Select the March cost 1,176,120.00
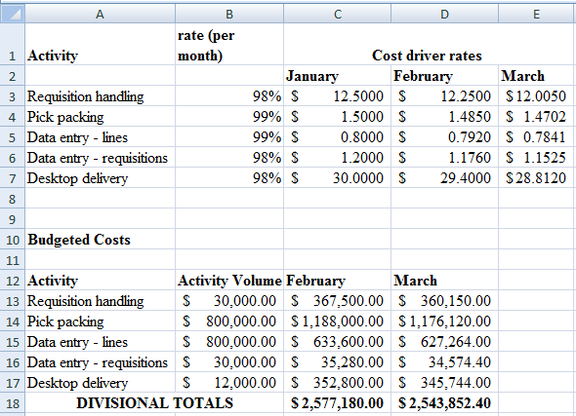This screenshot has height=416, width=576. point(444,321)
